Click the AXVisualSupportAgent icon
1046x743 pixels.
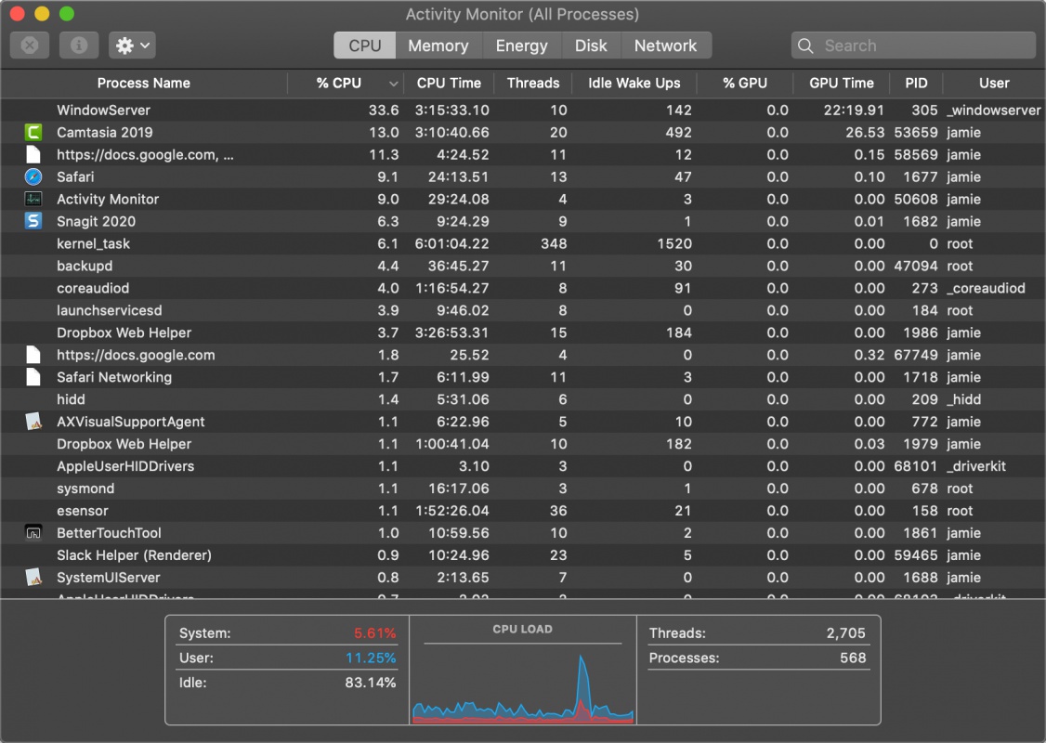tap(33, 423)
